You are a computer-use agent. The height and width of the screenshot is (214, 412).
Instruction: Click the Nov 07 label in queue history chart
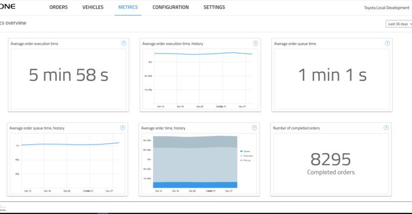109,191
